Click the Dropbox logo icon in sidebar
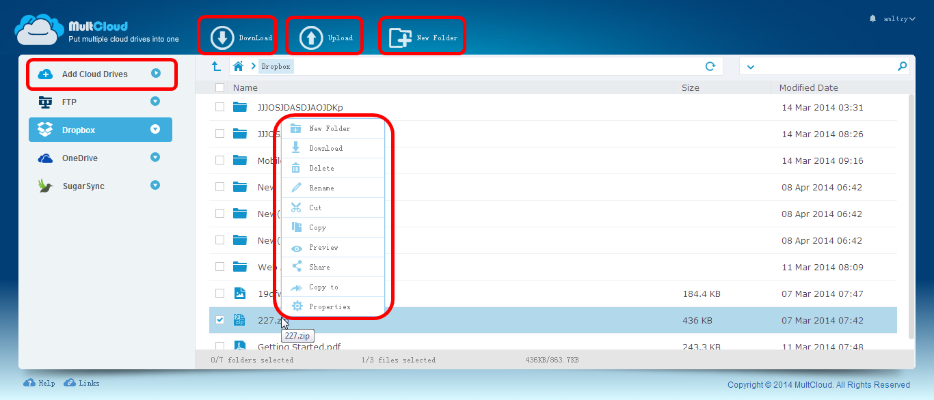Screen dimensions: 934x400 (45, 130)
